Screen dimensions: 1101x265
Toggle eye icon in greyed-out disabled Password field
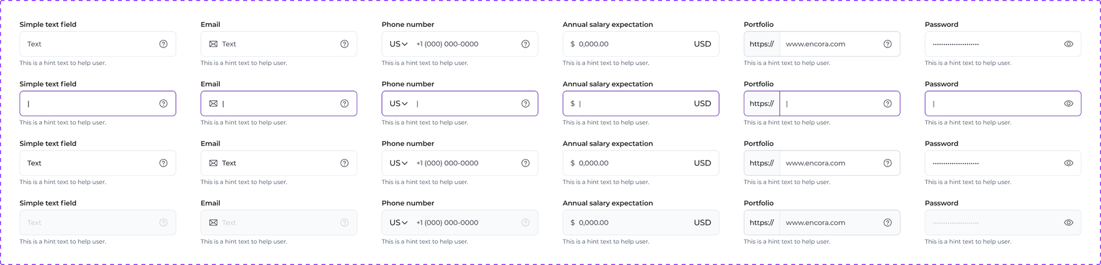pos(1069,223)
